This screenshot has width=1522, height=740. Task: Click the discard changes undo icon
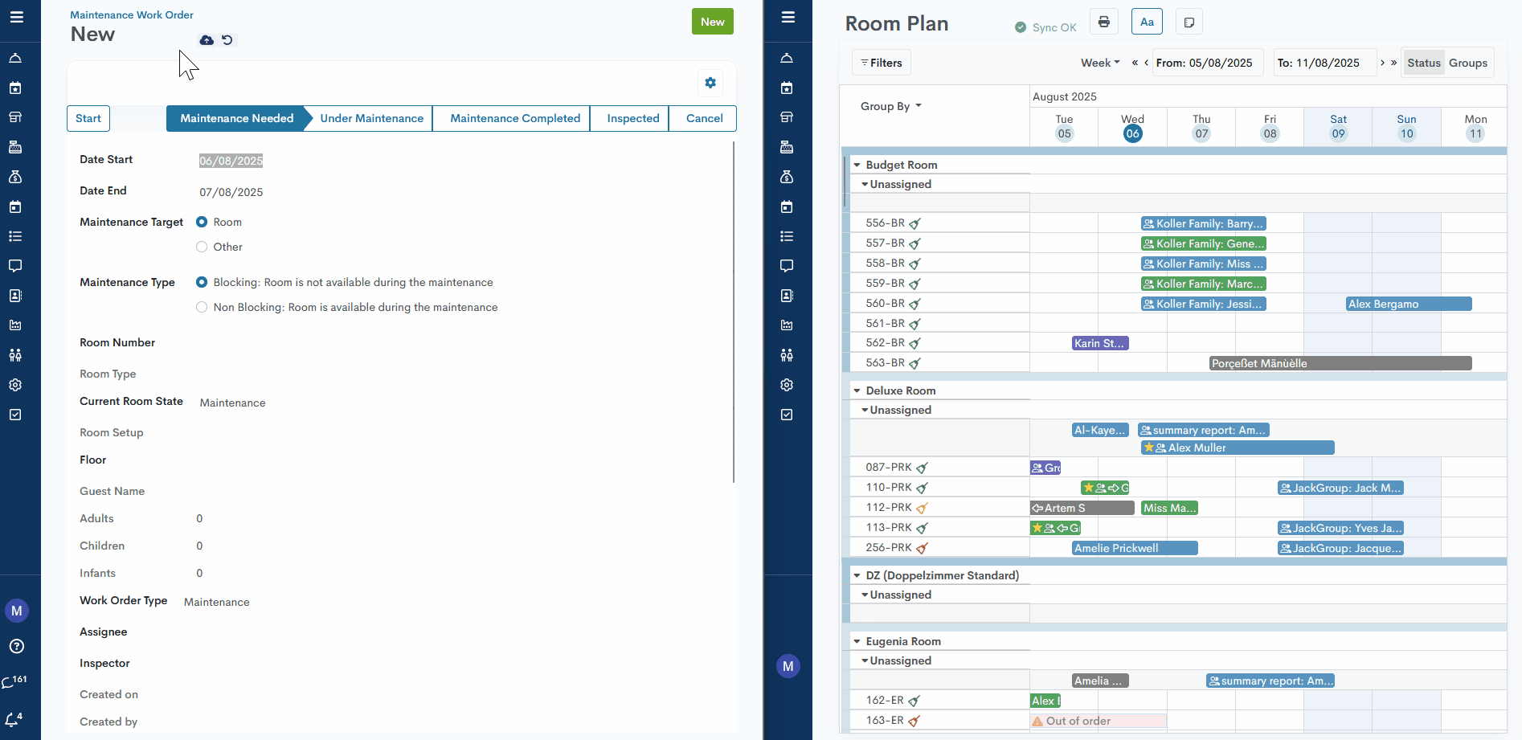227,40
